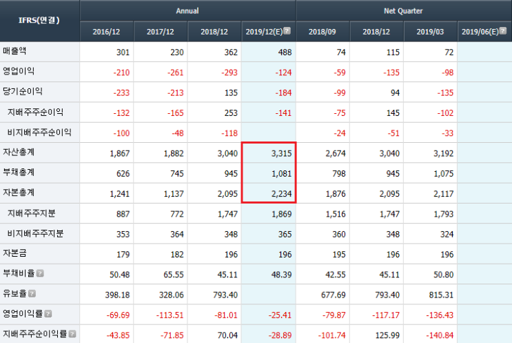Select the 지배주주순이익 row label
This screenshot has height=343, width=512.
pyautogui.click(x=35, y=112)
